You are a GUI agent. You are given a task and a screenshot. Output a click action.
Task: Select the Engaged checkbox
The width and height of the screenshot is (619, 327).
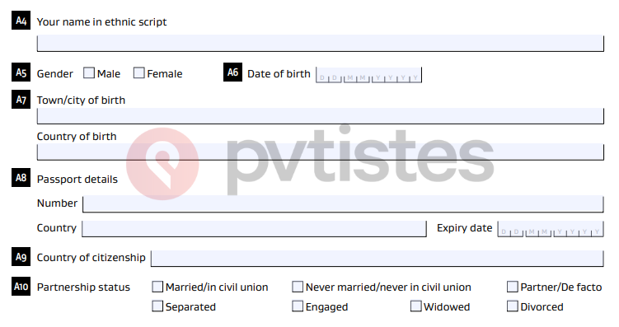coord(298,306)
